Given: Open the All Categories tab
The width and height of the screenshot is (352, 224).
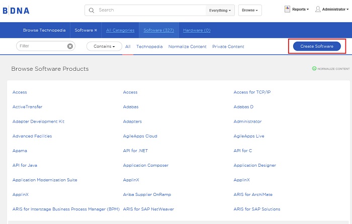Looking at the screenshot, I should pyautogui.click(x=120, y=30).
